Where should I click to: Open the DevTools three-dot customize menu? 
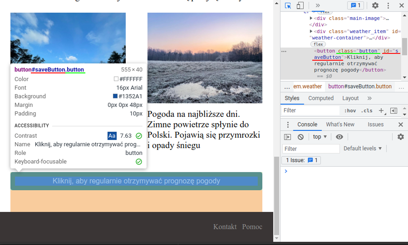pos(389,5)
